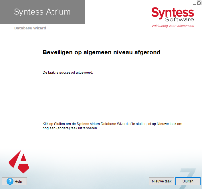
Task: Close the window with the X icon
Action: click(x=199, y=3)
